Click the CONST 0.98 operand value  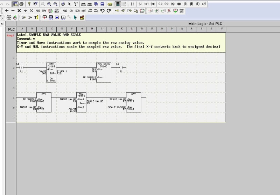(x=72, y=110)
